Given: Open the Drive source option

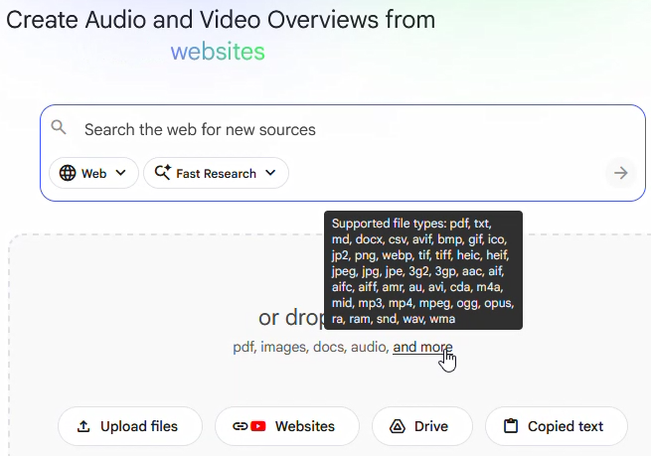Looking at the screenshot, I should pos(430,426).
